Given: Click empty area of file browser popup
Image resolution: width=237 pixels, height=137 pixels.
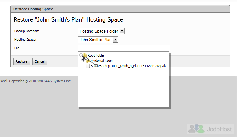Looking at the screenshot, I should (123, 88).
